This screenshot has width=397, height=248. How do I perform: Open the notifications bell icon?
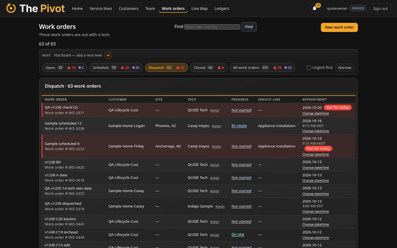[x=315, y=8]
